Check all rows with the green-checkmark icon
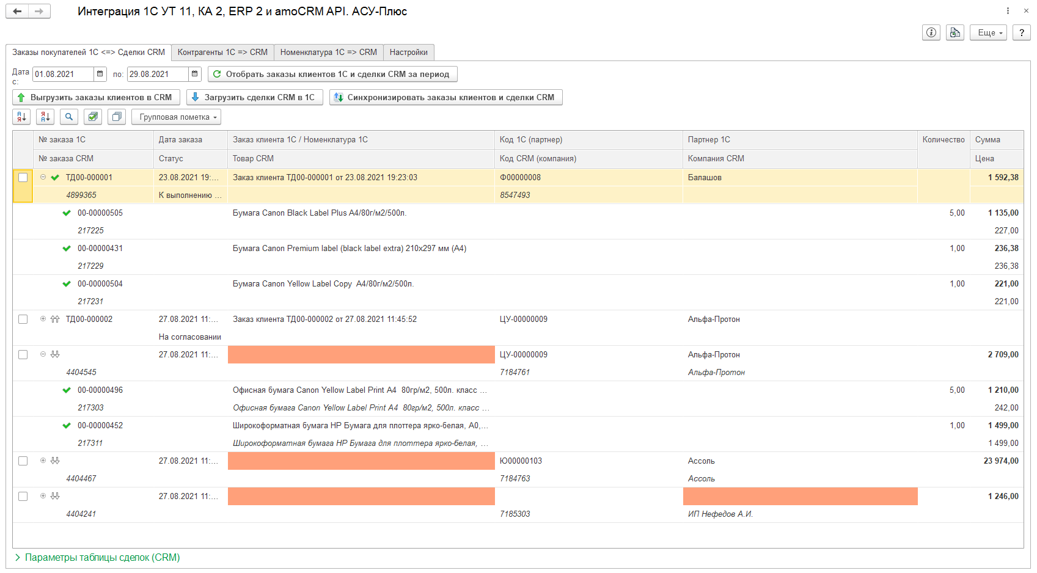Viewport: 1037px width, 573px height. pos(93,117)
